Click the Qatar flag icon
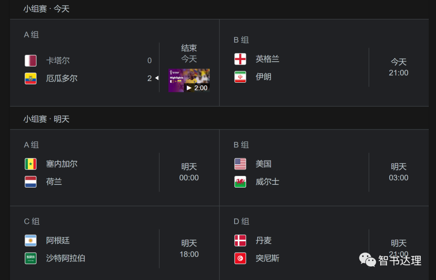Screen dimensions: 436x280 point(31,61)
